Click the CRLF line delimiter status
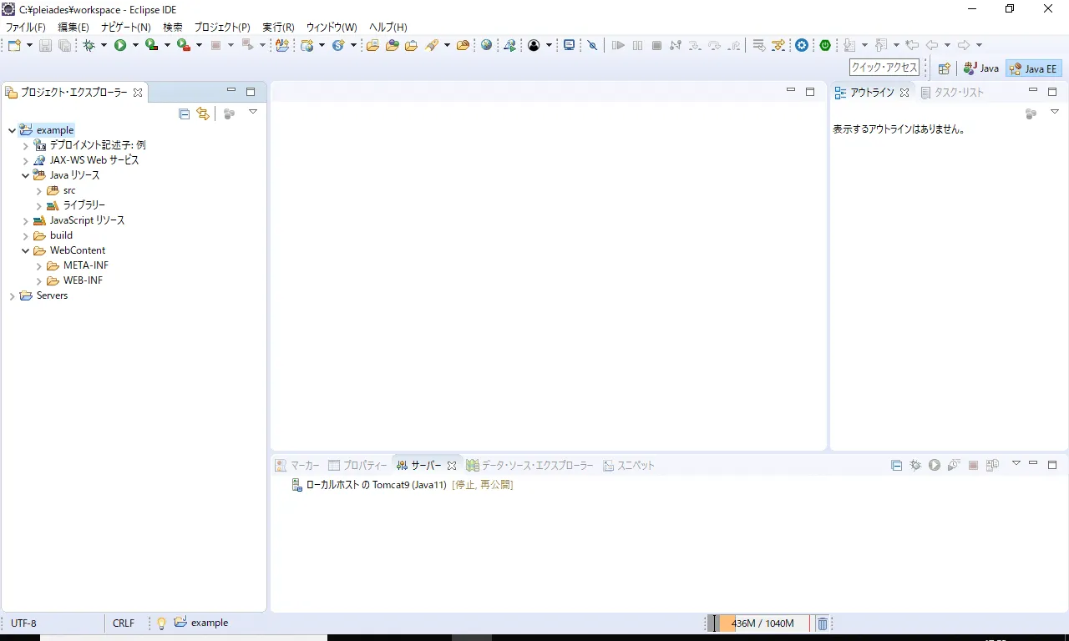The image size is (1069, 641). (x=124, y=623)
